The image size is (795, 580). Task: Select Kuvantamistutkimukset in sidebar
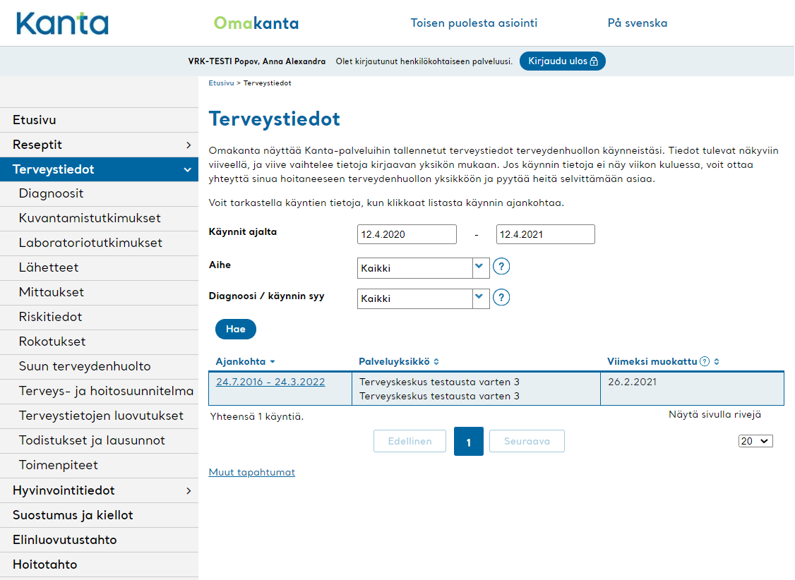[100, 218]
